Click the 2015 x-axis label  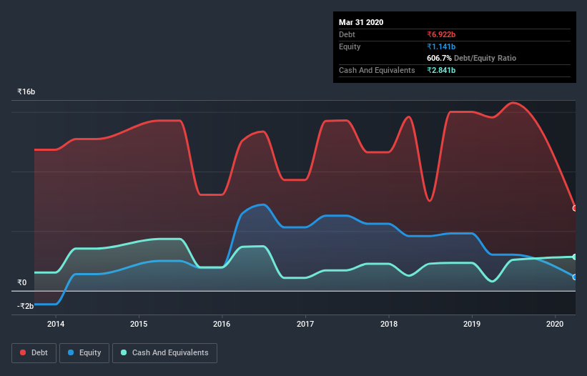139,324
